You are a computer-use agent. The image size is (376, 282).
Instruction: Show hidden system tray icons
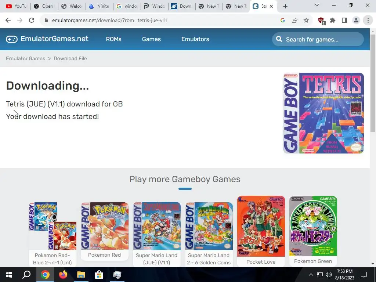point(311,275)
